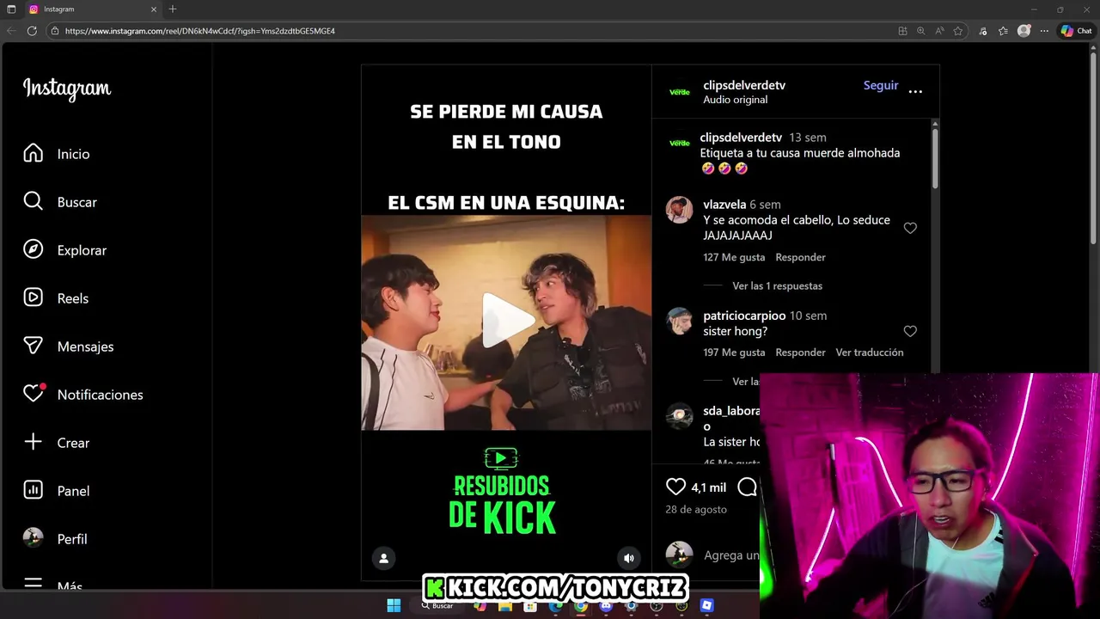
Task: View site information lock icon
Action: click(54, 31)
